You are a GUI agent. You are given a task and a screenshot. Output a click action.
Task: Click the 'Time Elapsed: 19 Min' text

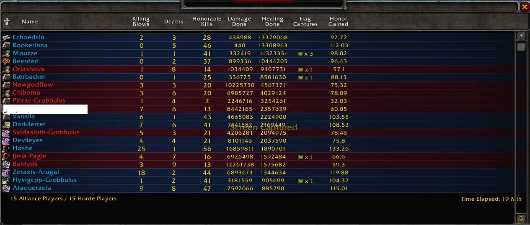[x=491, y=199]
